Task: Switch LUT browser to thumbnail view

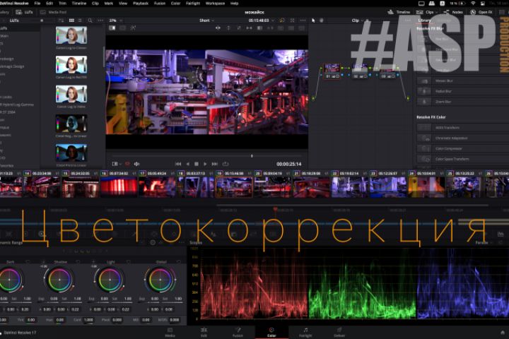Action: tap(71, 20)
